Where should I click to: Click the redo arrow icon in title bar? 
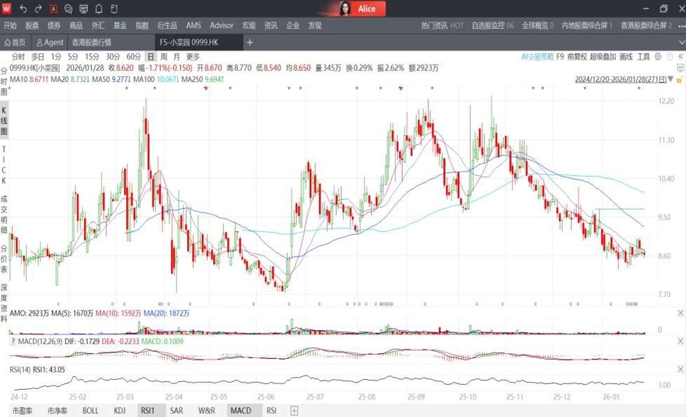click(38, 8)
